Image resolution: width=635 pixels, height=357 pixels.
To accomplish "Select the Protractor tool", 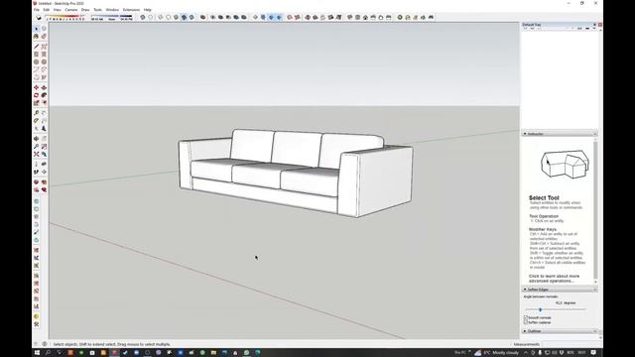I will (36, 121).
